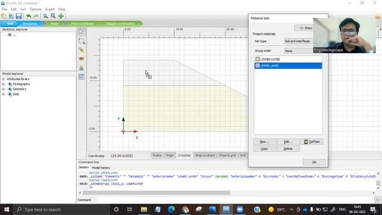Screen dimensions: 382x215
Task: Switch to the Structures mode tab
Action: click(30, 24)
